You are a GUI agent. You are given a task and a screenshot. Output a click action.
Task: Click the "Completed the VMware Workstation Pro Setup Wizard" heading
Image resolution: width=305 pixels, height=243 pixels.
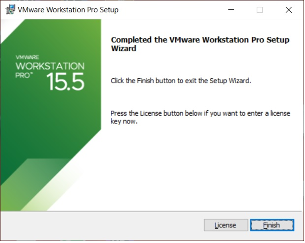coord(200,44)
